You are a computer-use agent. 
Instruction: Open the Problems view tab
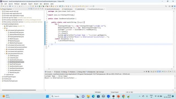click(x=72, y=72)
